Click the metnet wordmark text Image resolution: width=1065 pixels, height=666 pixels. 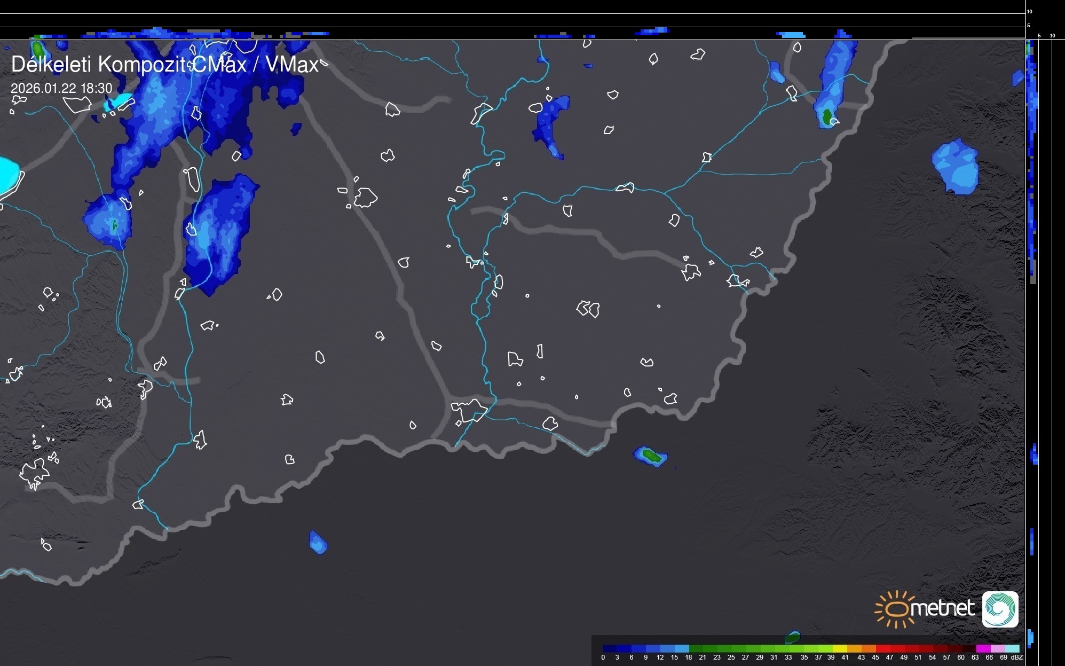(x=942, y=608)
